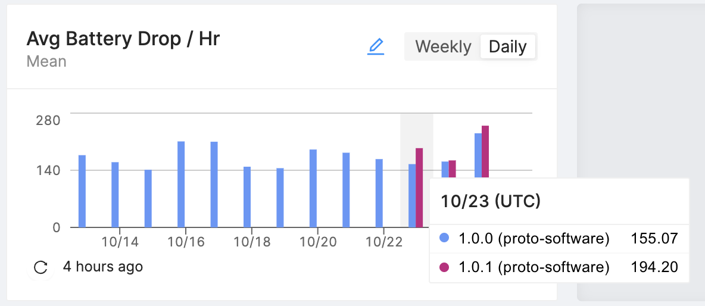Click magenta dot for 1.0.1 in tooltip
This screenshot has width=705, height=306.
point(444,267)
